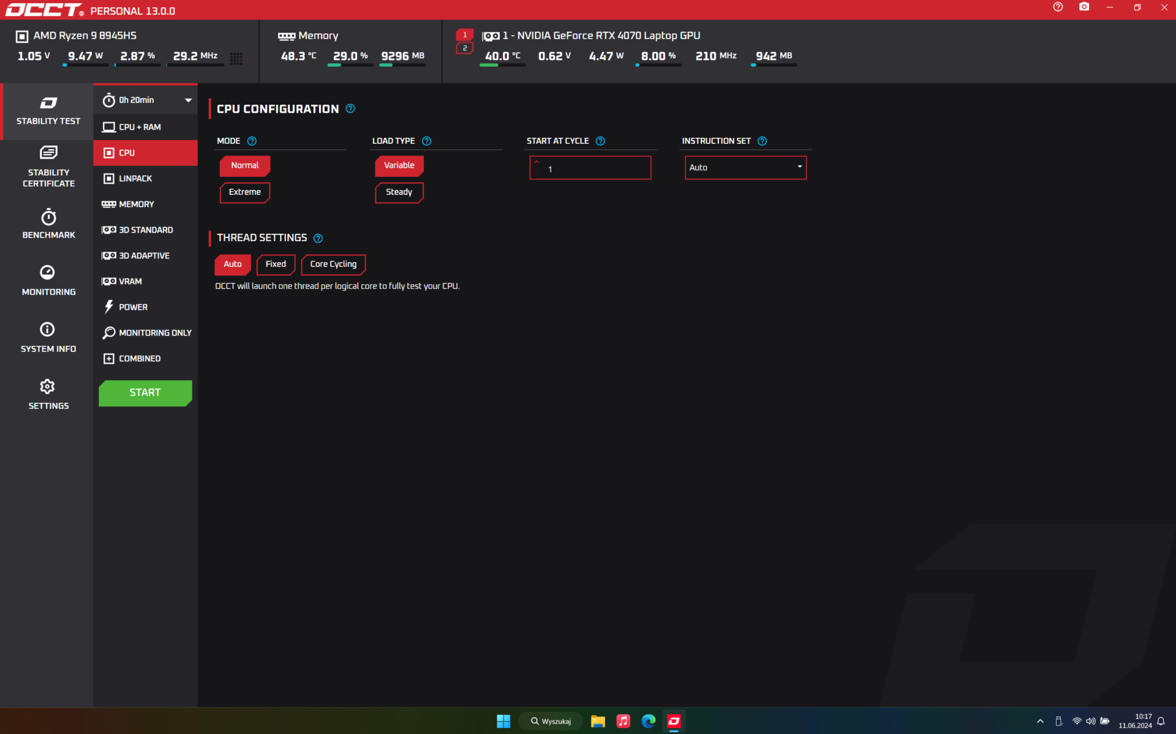
Task: Click the GPU load 8.00 % reading
Action: click(658, 56)
